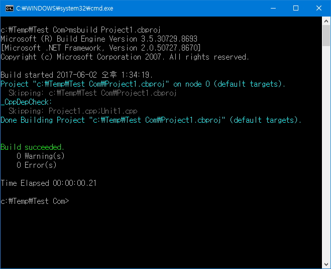Viewport: 331px width, 269px height.
Task: Click the 'msbuild Project1.cbproj' command line
Action: [x=81, y=30]
